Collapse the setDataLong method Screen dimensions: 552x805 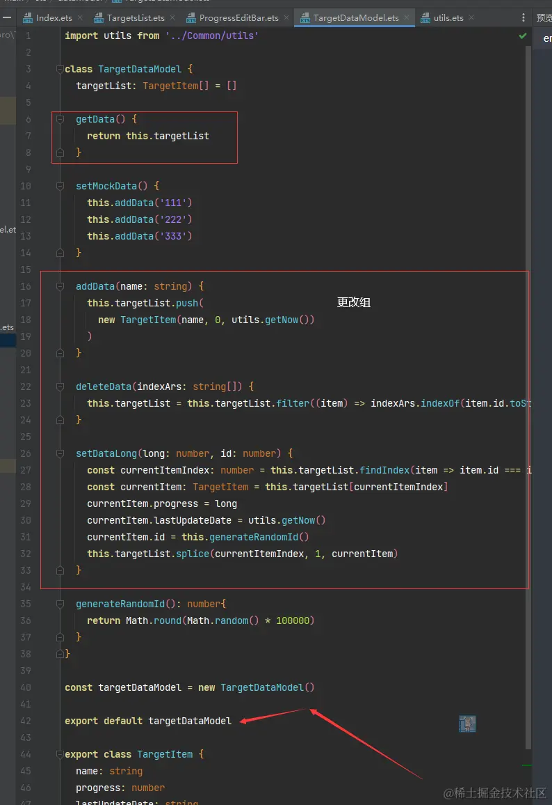click(x=60, y=453)
